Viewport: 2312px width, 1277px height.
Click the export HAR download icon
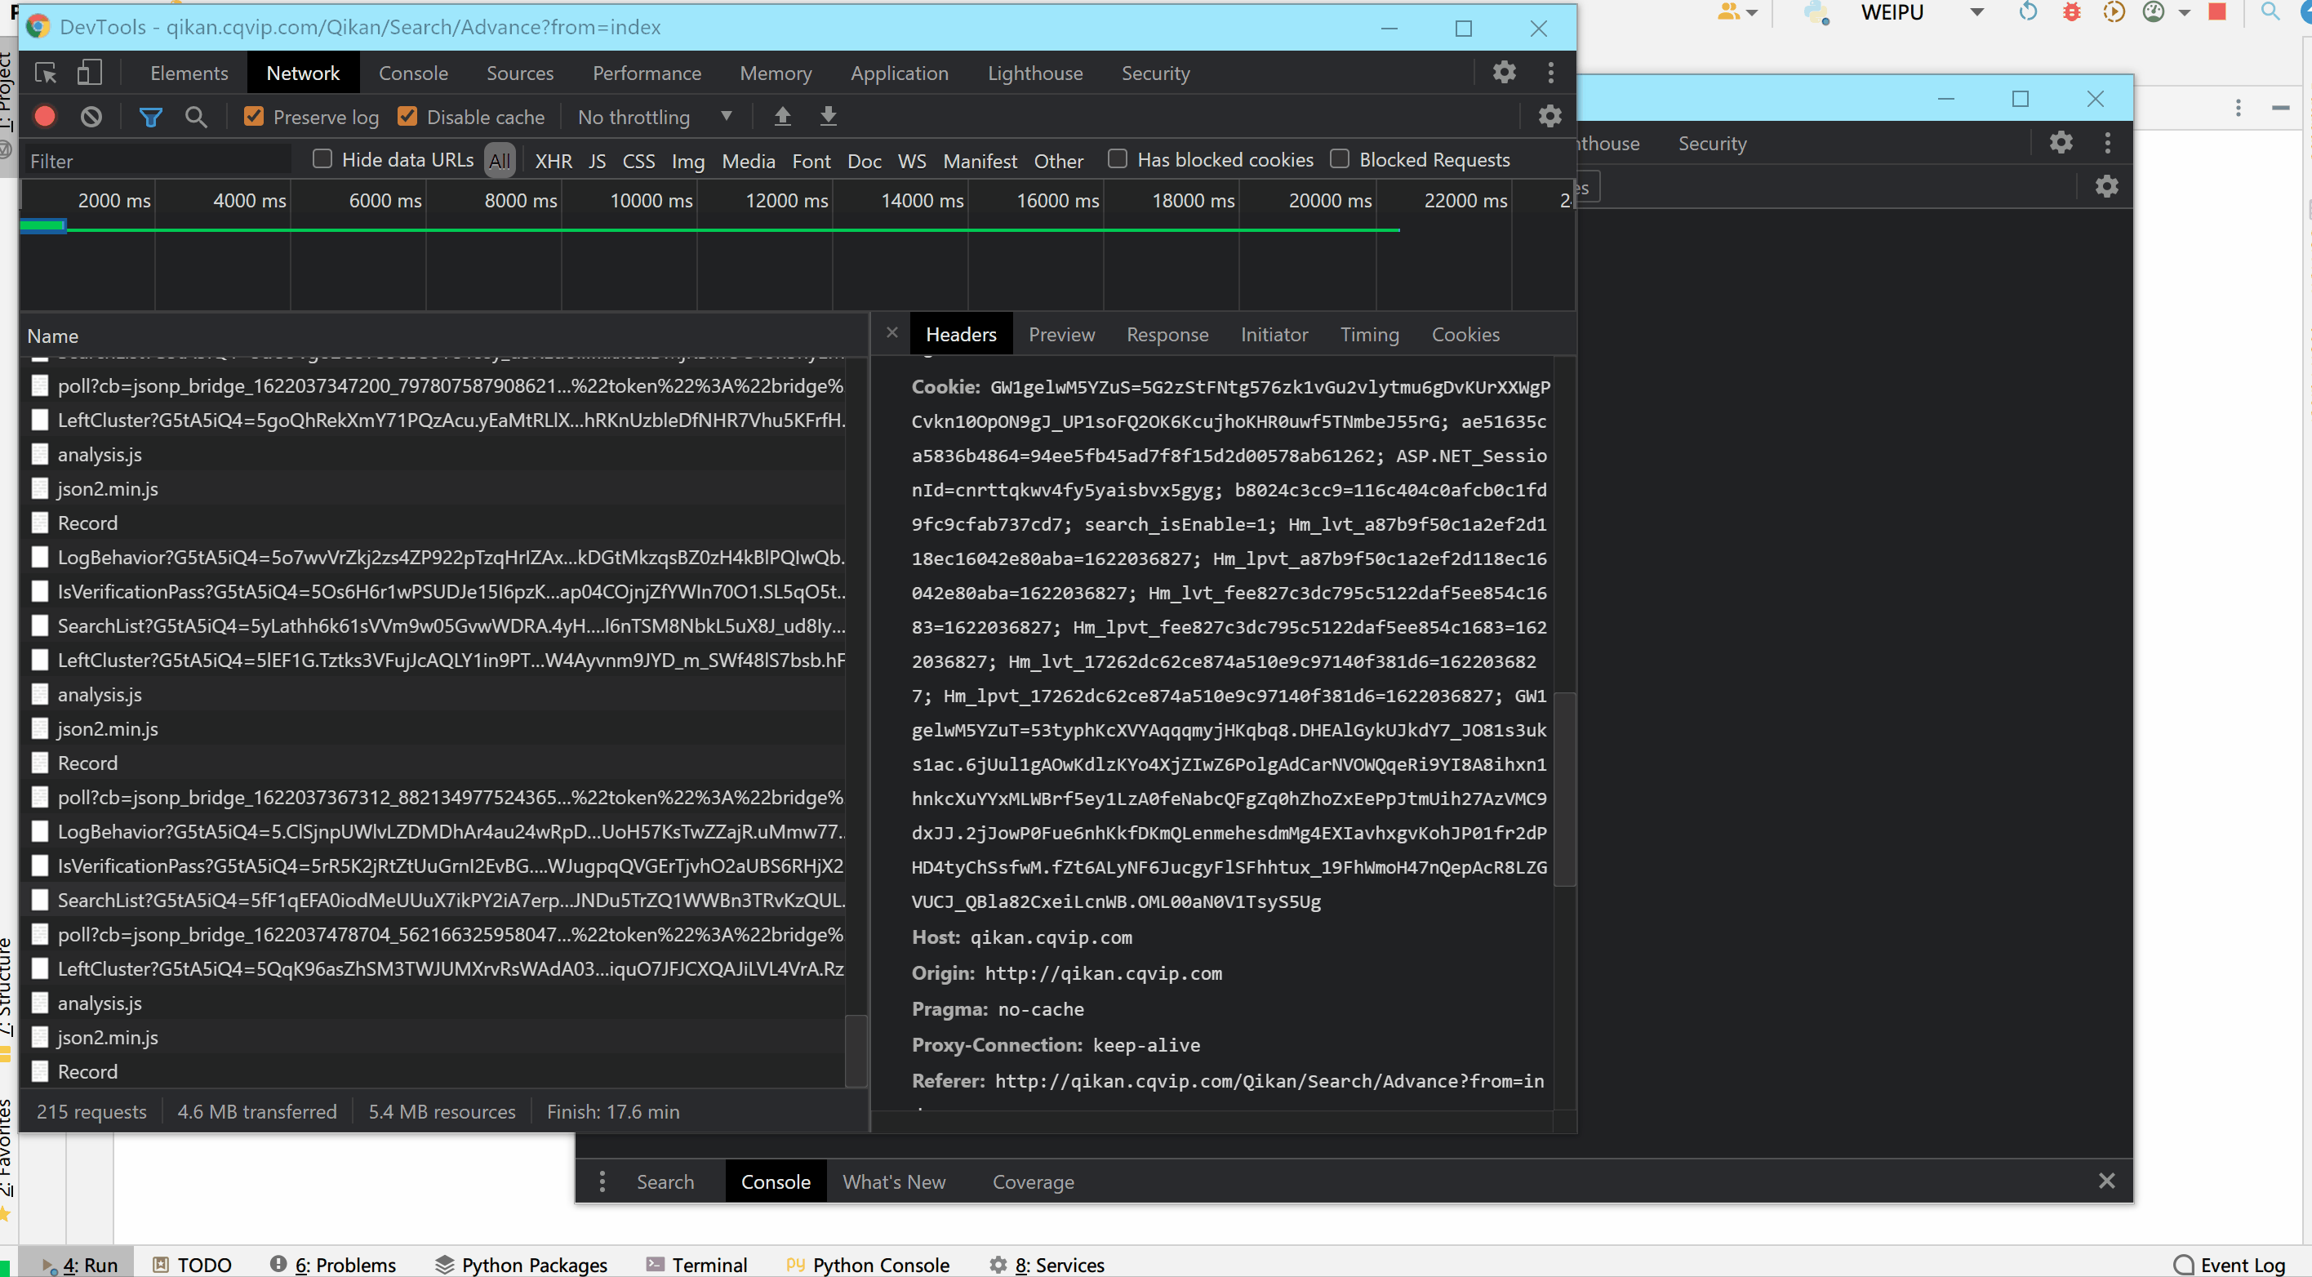coord(828,117)
